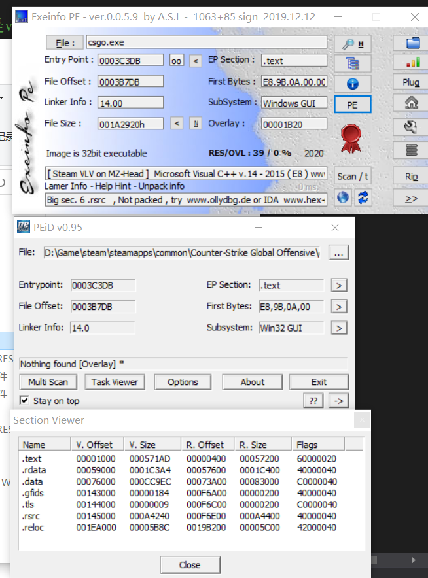
Task: Click the >> expand button in Exeinfo PE
Action: click(411, 199)
